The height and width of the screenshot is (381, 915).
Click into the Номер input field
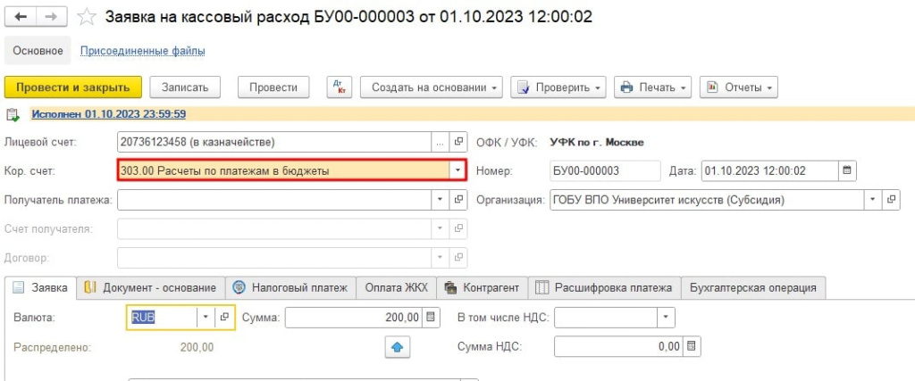(605, 170)
